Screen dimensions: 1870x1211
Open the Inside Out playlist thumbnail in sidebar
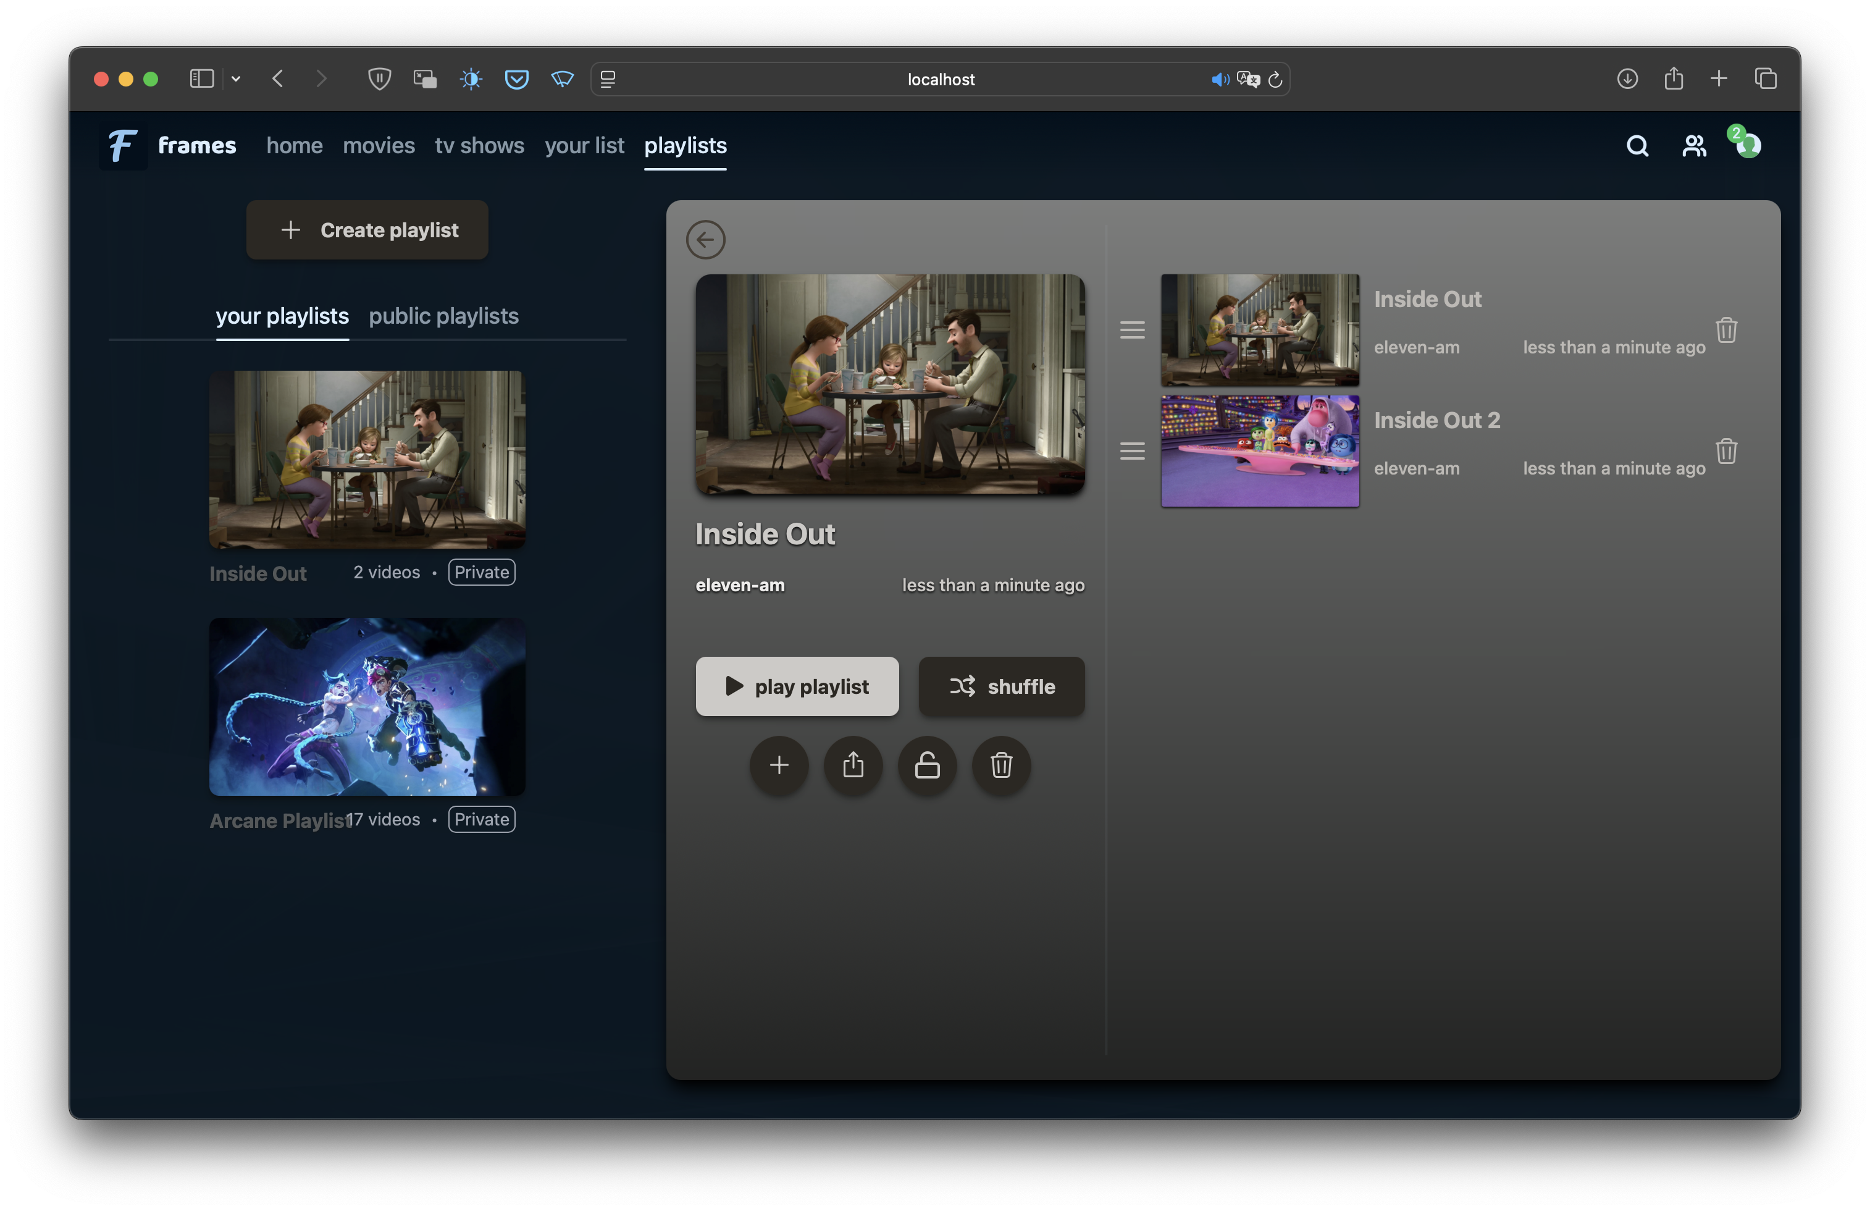tap(367, 460)
